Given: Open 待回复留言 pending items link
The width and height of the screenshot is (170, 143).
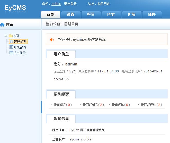Looking at the screenshot, I should click(93, 105).
